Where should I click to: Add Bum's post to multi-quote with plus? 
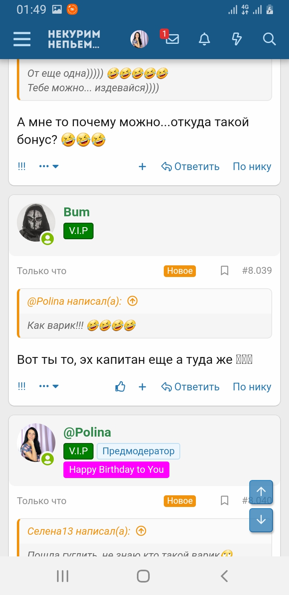[142, 387]
